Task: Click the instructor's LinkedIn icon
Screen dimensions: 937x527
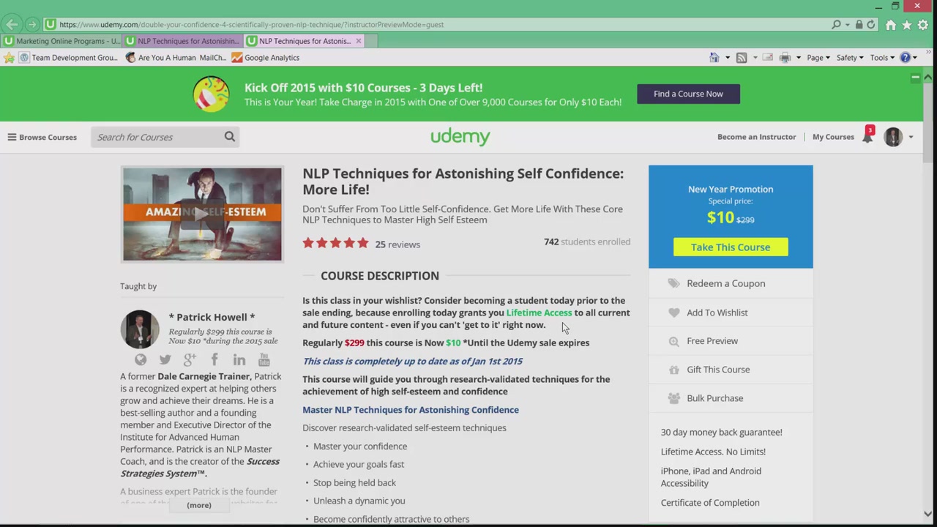Action: point(239,359)
